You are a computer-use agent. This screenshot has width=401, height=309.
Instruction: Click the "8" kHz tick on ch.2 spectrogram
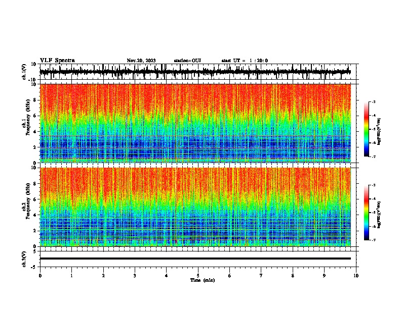tap(35, 184)
